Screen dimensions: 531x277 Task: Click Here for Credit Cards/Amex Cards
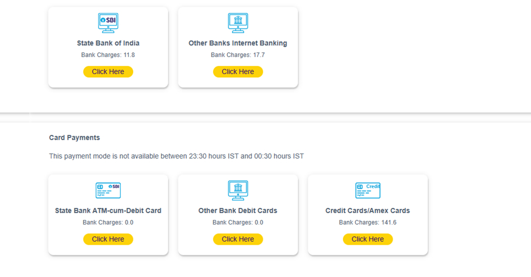[x=368, y=239]
